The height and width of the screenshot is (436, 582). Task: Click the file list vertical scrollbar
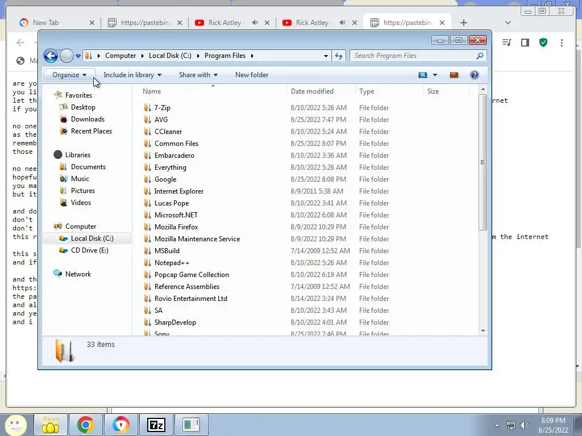click(x=483, y=162)
